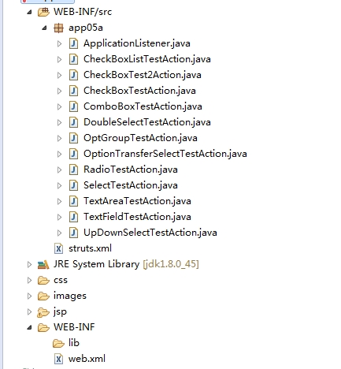Image resolution: width=341 pixels, height=369 pixels.
Task: Select DoubleSelectTestAction.java file
Action: coord(147,122)
